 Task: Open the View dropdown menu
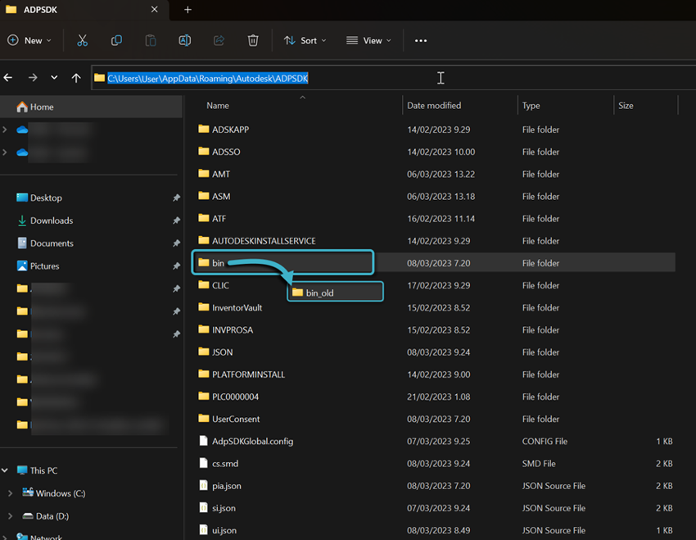point(368,40)
